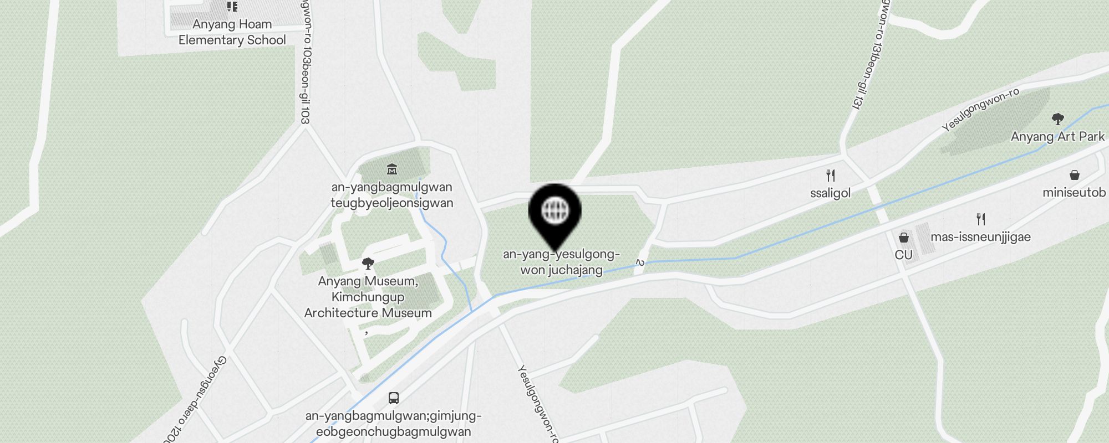Select the CU store shopping basket icon
Viewport: 1109px width, 443px height.
click(x=904, y=238)
